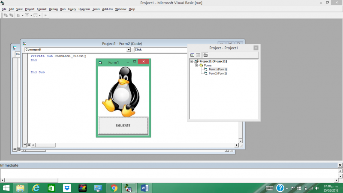
Task: Click the Align Lefts toolbar icon
Action: click(18, 15)
